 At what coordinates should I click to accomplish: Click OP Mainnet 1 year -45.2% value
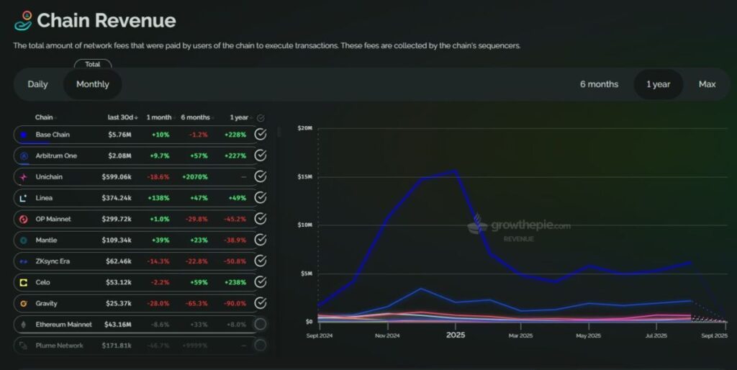pyautogui.click(x=235, y=219)
